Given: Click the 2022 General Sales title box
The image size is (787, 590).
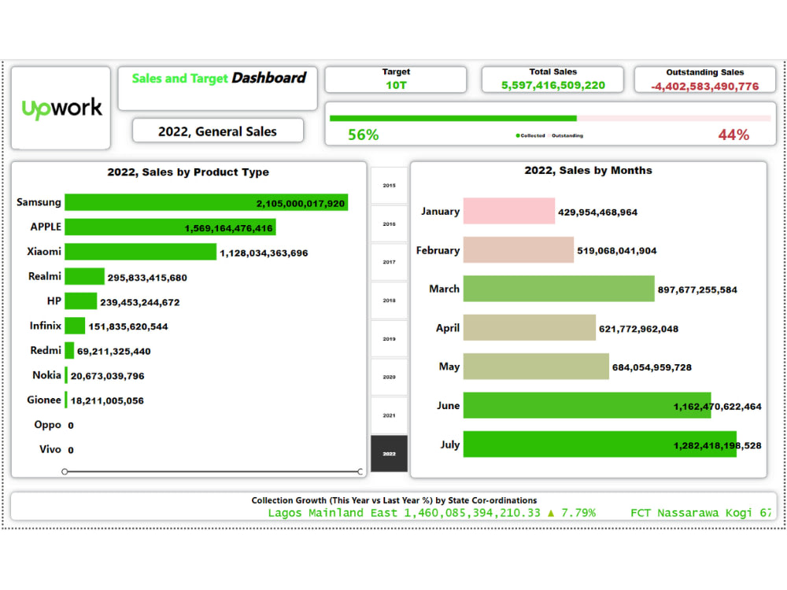Looking at the screenshot, I should click(x=217, y=131).
